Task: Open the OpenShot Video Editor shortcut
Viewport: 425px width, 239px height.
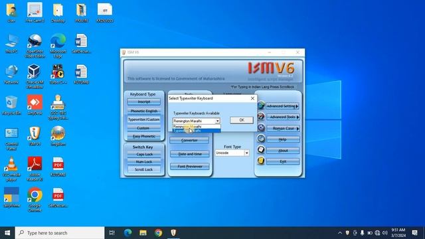Action: tap(35, 46)
